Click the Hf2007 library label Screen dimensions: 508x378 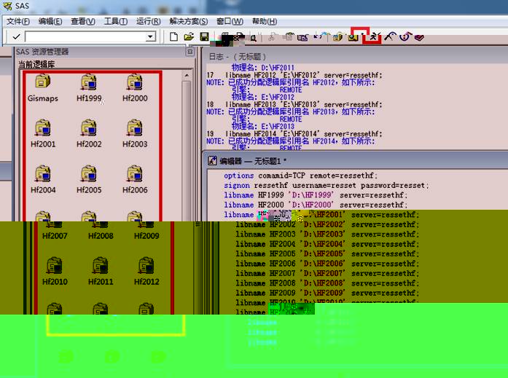pyautogui.click(x=55, y=236)
